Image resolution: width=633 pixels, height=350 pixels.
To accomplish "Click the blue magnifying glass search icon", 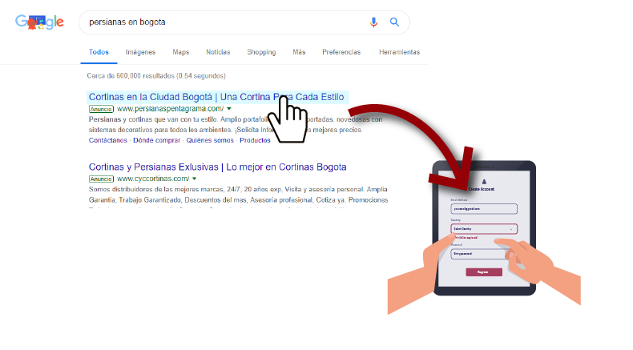I will 394,22.
